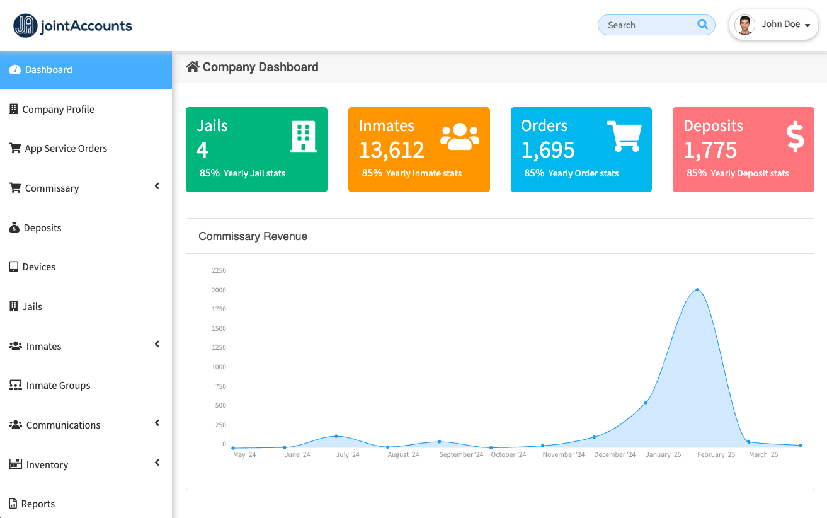Click the February '25 peak data point
This screenshot has height=518, width=827.
pyautogui.click(x=697, y=290)
